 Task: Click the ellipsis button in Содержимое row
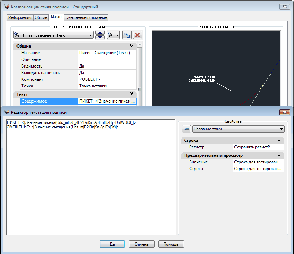pos(132,101)
